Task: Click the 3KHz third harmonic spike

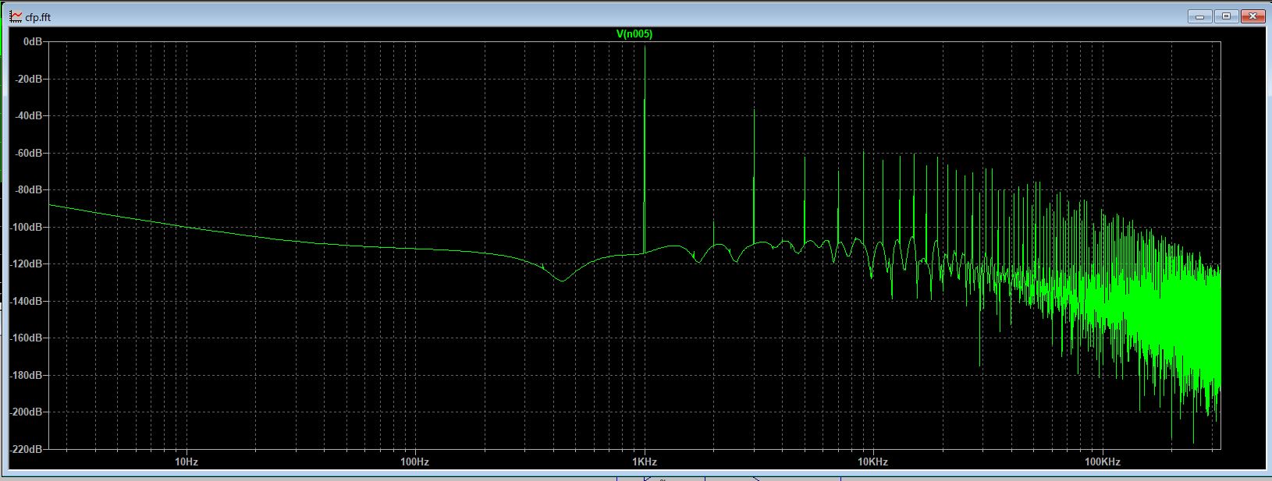Action: click(754, 177)
